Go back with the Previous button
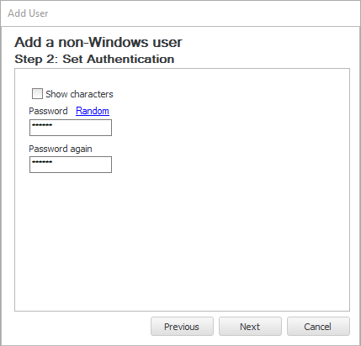Image resolution: width=361 pixels, height=346 pixels. coord(182,327)
